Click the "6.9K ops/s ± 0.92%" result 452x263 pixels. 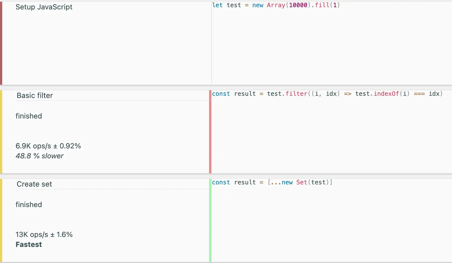48,146
